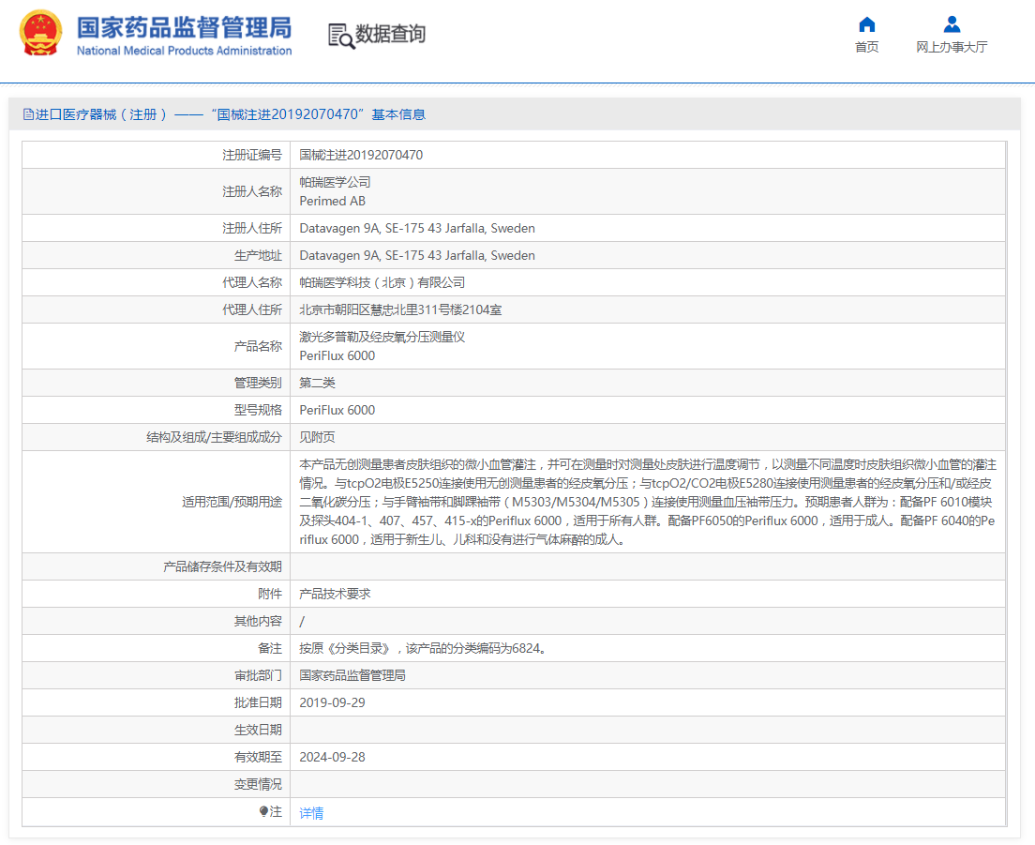Select the slash value in 其他内容 row
Screen dimensions: 1035x845
302,621
